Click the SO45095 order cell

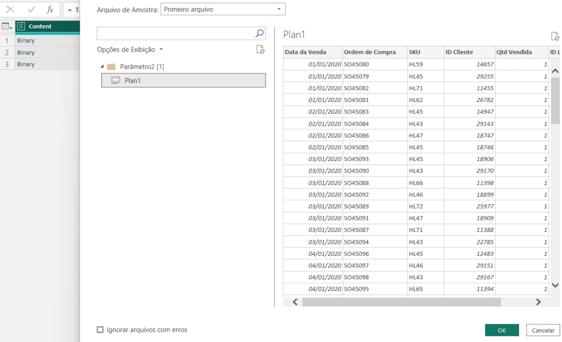point(375,289)
